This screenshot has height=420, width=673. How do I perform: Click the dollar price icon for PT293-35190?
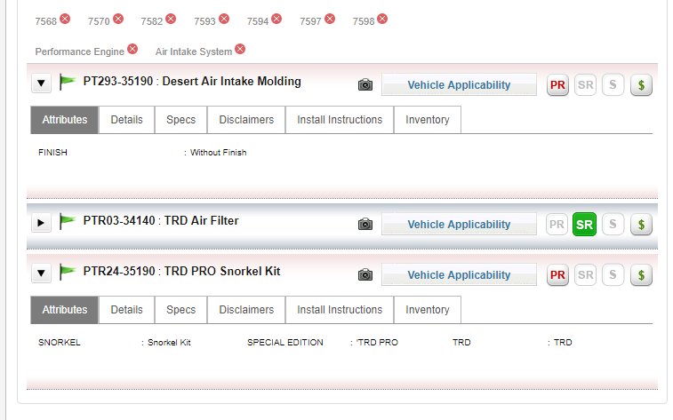click(x=641, y=85)
